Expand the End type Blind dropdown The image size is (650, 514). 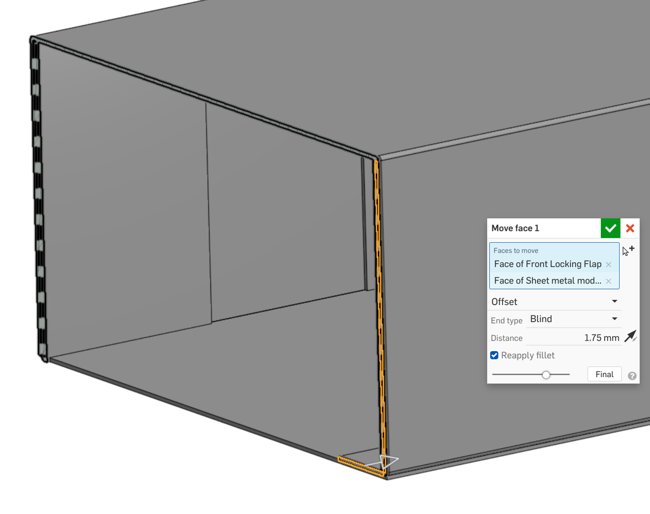[x=574, y=319]
